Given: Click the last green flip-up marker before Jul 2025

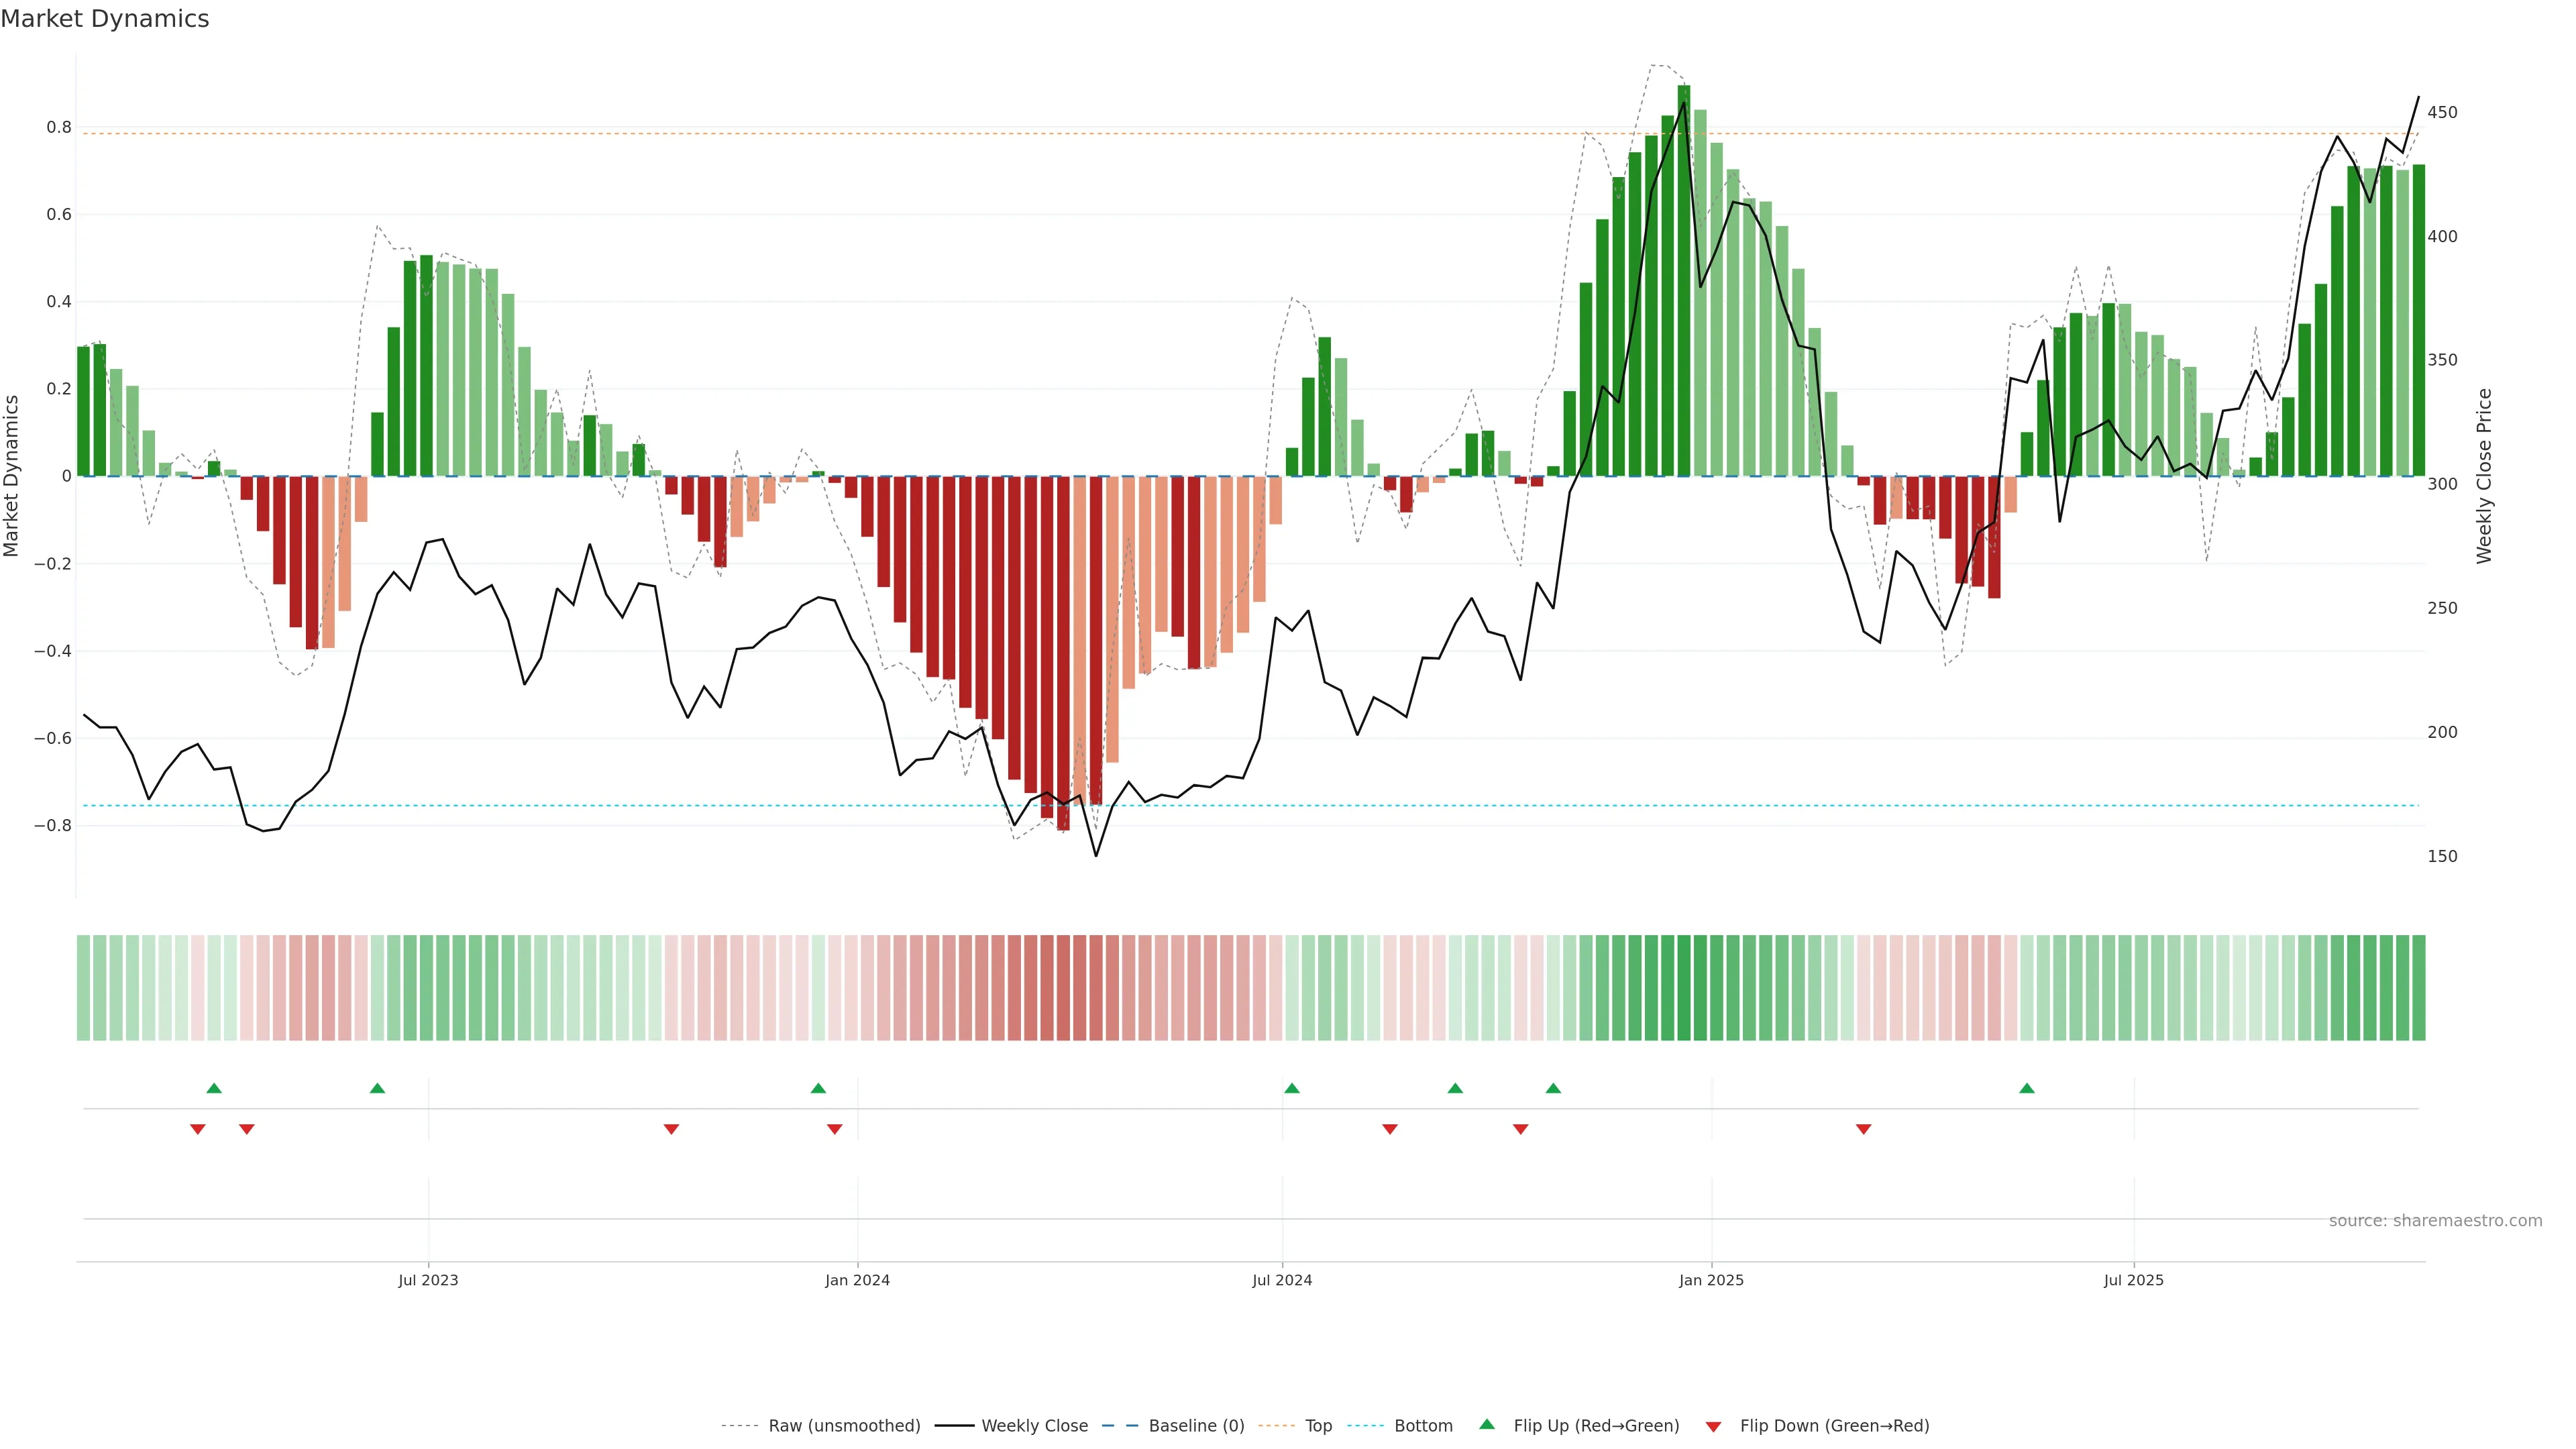Looking at the screenshot, I should tap(2026, 1088).
